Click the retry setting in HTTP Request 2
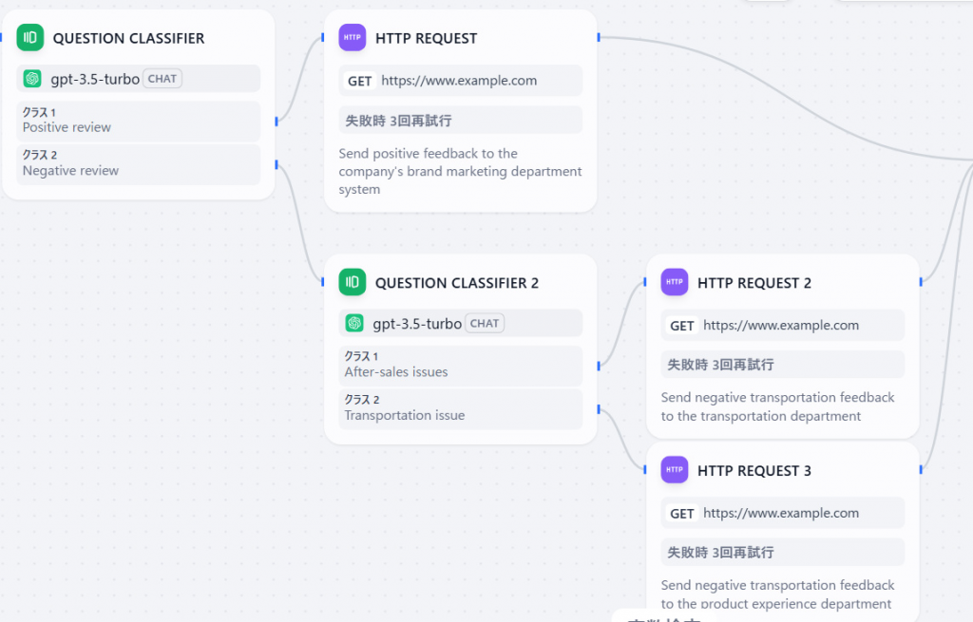Image resolution: width=973 pixels, height=622 pixels. pos(783,365)
